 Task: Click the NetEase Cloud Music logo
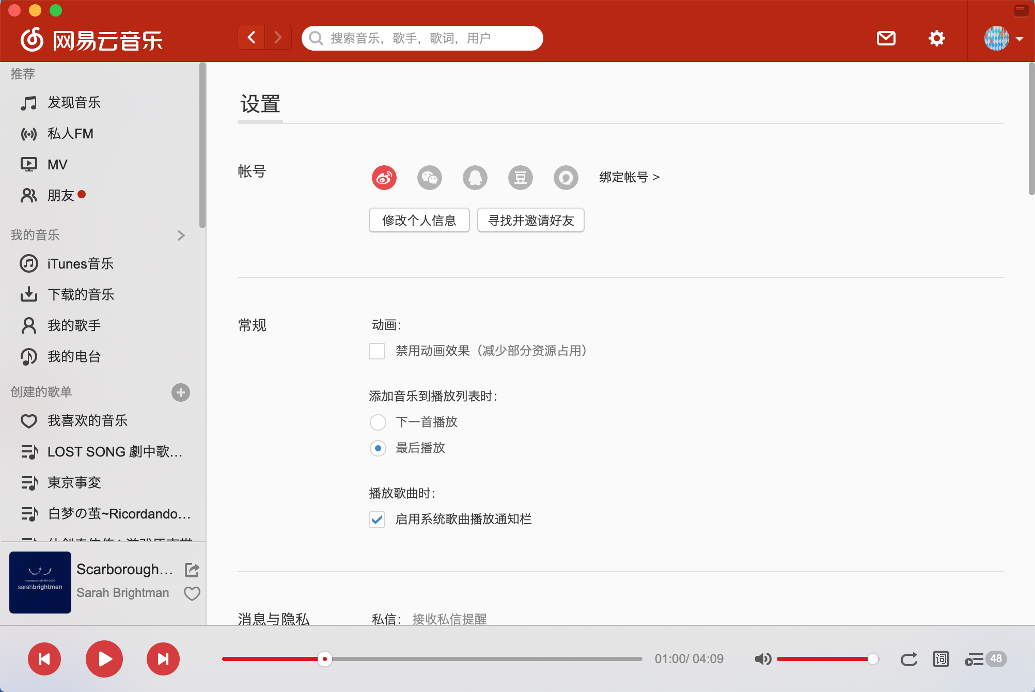pyautogui.click(x=91, y=39)
